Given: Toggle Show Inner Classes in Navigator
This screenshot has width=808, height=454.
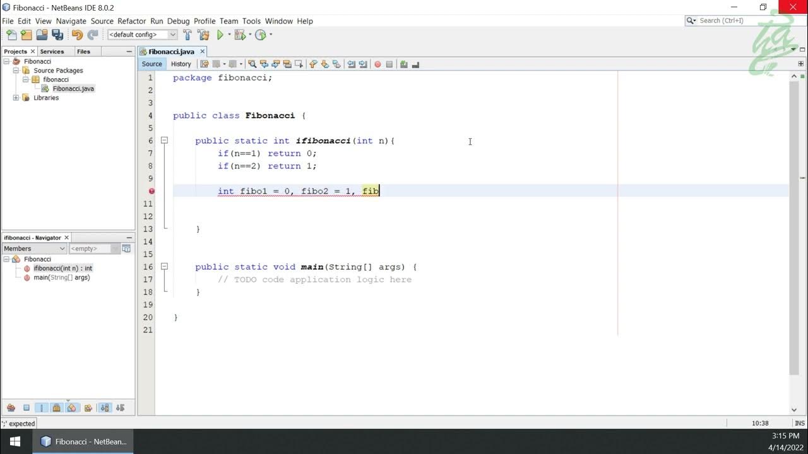Looking at the screenshot, I should click(x=71, y=408).
